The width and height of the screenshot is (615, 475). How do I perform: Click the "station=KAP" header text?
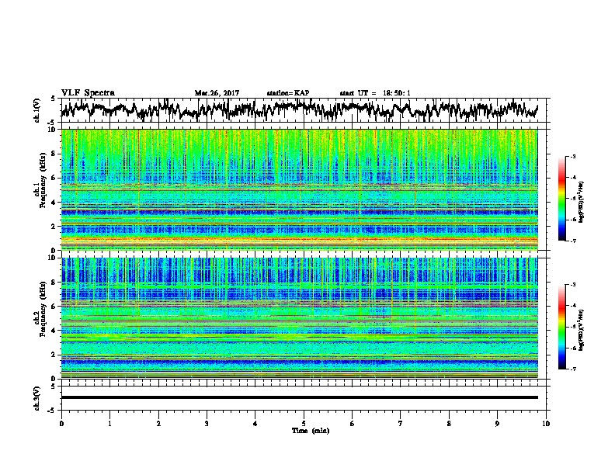(288, 93)
